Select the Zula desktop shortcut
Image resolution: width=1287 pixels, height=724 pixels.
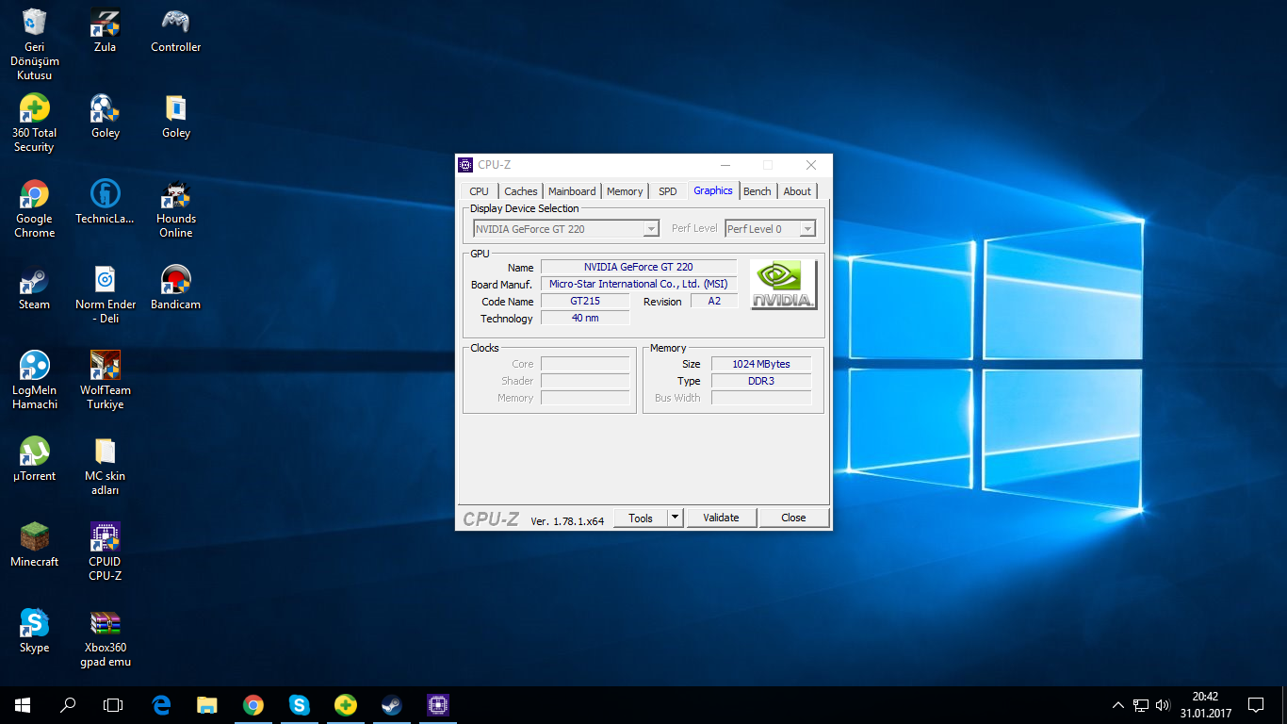click(x=105, y=31)
